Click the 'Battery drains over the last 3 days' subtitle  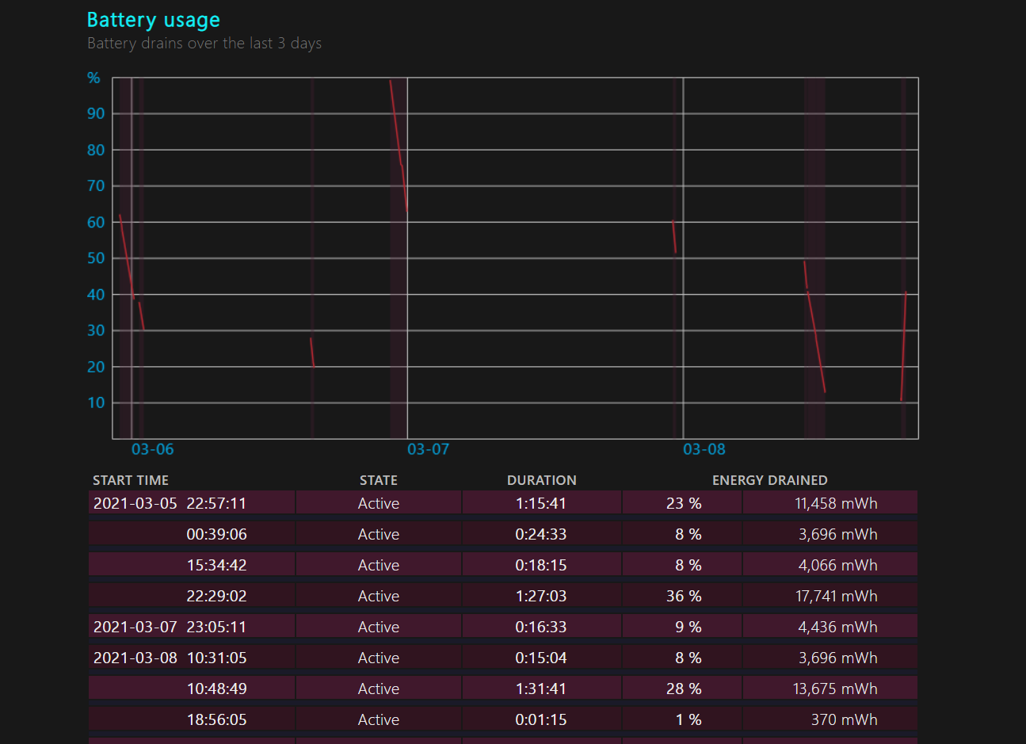[204, 44]
